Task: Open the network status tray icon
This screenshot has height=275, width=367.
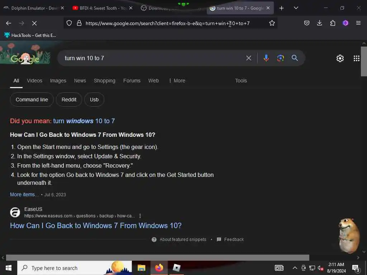Action: tap(312, 268)
